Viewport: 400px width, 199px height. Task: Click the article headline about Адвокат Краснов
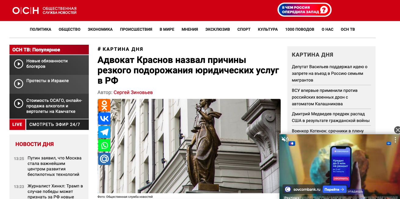(188, 70)
